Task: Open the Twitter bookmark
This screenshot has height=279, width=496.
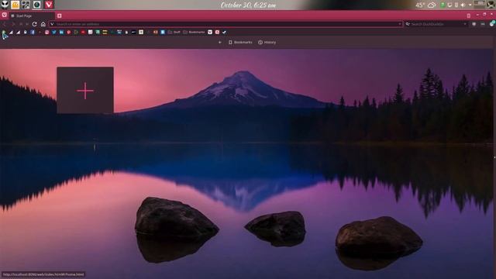Action: pos(54,33)
